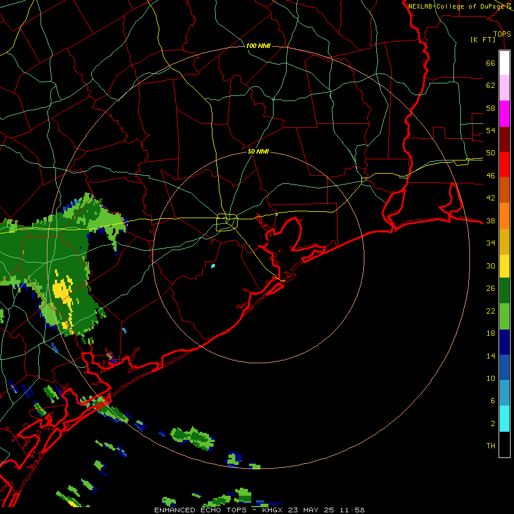Click "ENHANCED ECHO TOPS" in the footer caption
The image size is (514, 514).
click(x=200, y=510)
